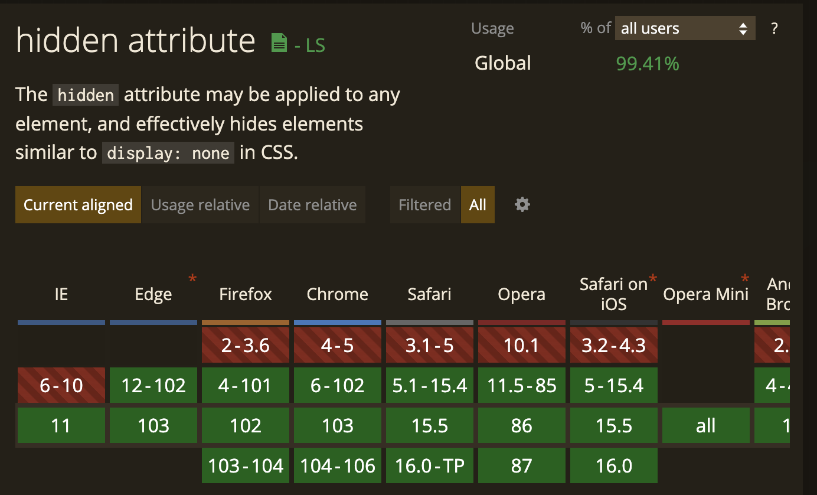The height and width of the screenshot is (495, 817).
Task: Select Safari 3.1-5 cell
Action: tap(430, 345)
